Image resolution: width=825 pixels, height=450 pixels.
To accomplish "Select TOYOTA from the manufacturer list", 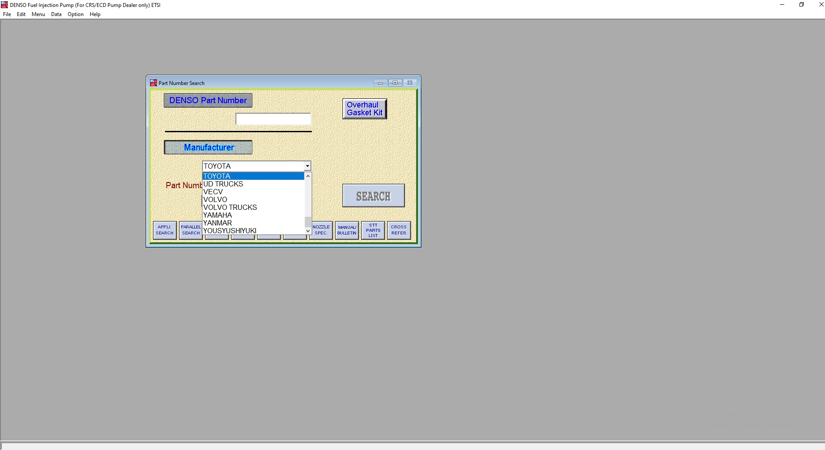I will [254, 176].
